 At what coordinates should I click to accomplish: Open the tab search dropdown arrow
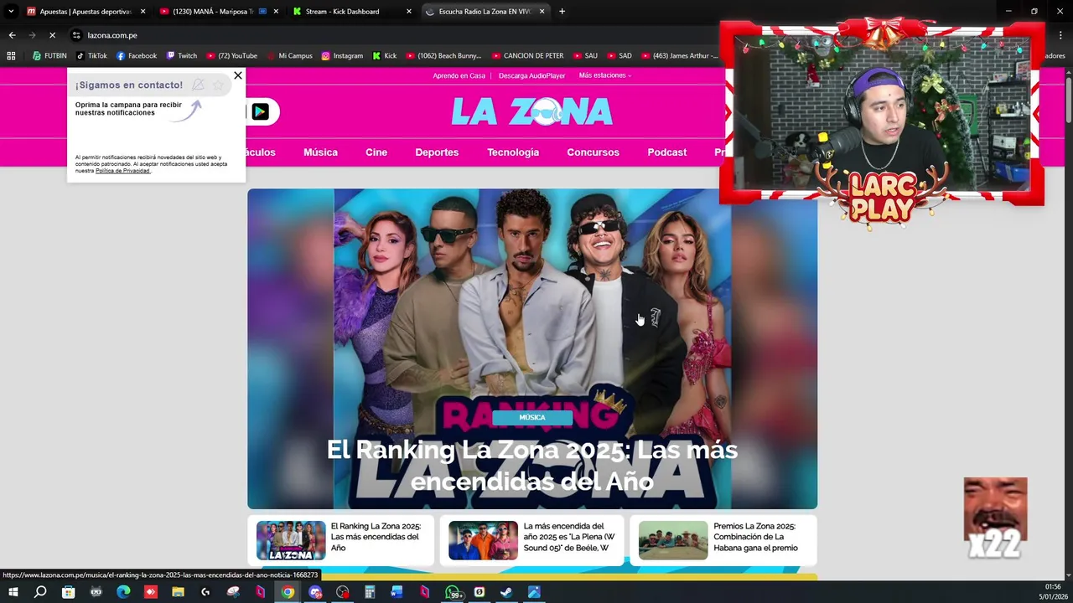pyautogui.click(x=11, y=12)
